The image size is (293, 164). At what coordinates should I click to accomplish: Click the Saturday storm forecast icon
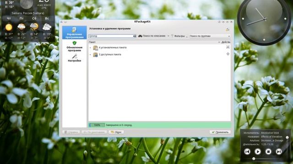pos(34,27)
